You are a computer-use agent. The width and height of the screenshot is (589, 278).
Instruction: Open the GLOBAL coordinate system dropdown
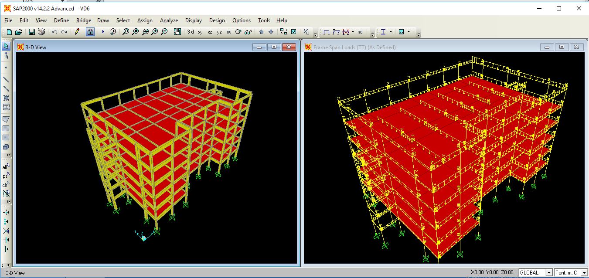[x=548, y=273]
